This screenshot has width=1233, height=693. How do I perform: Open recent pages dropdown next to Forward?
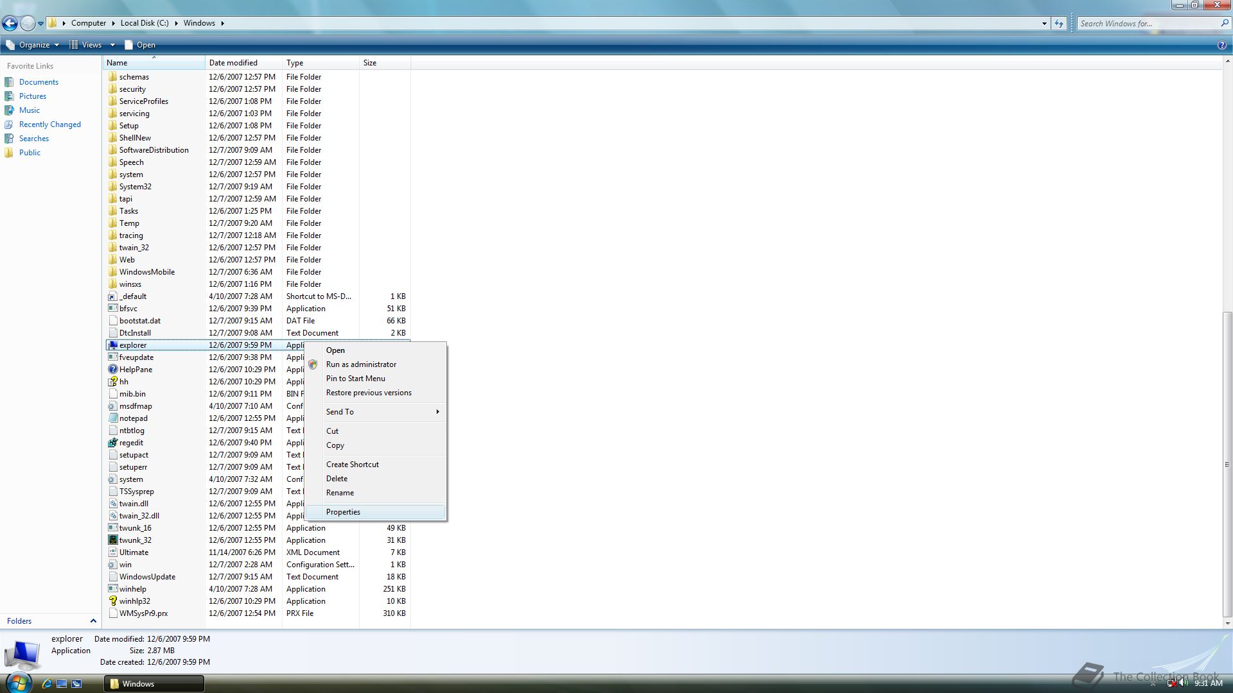pos(40,24)
